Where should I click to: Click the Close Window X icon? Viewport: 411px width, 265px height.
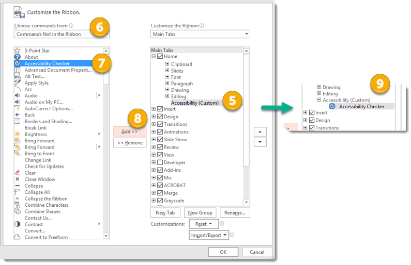[18, 179]
